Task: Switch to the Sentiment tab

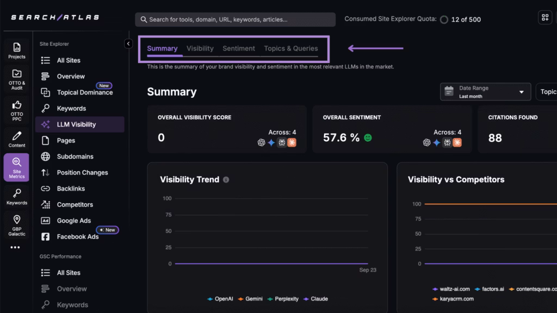Action: coord(239,48)
